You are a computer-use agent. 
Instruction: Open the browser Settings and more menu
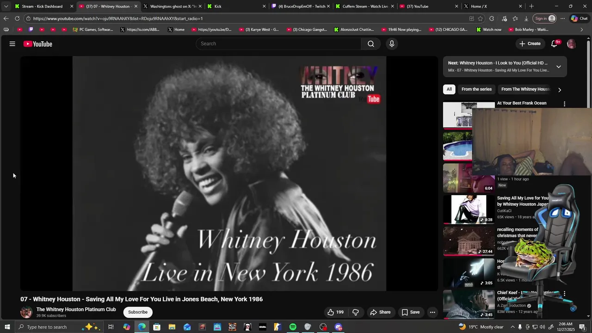562,18
